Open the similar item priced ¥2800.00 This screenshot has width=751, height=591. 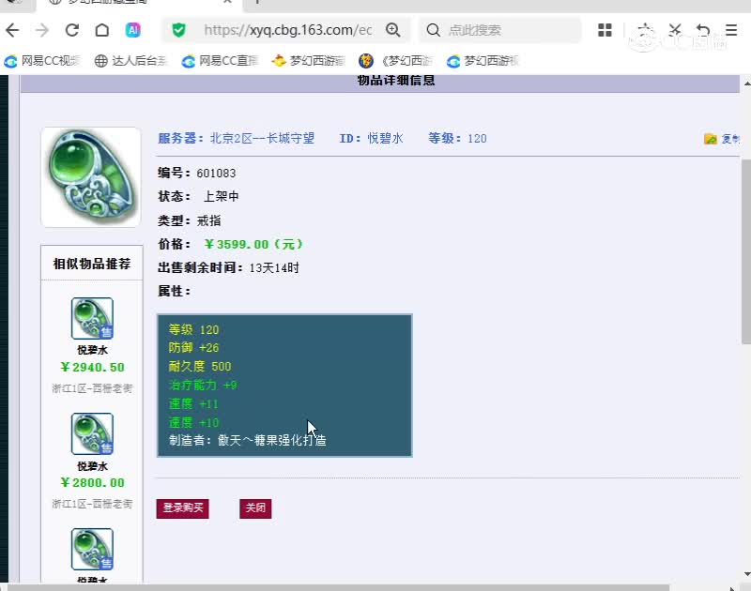92,433
